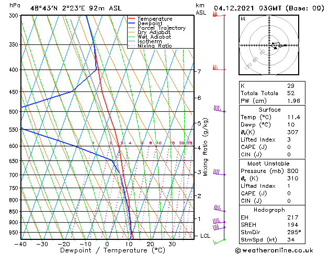Screen dimensions: 329x254
Task: Select the purple wind barb at 500 hPa
Action: [220, 109]
